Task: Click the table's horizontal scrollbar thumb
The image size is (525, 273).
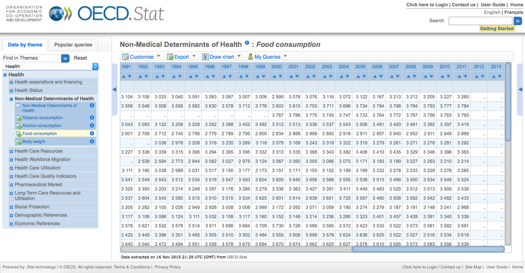Action: point(428,249)
